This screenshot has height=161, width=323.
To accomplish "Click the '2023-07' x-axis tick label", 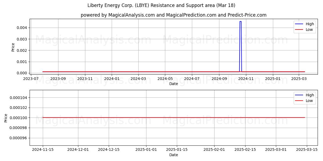I will coord(31,79).
